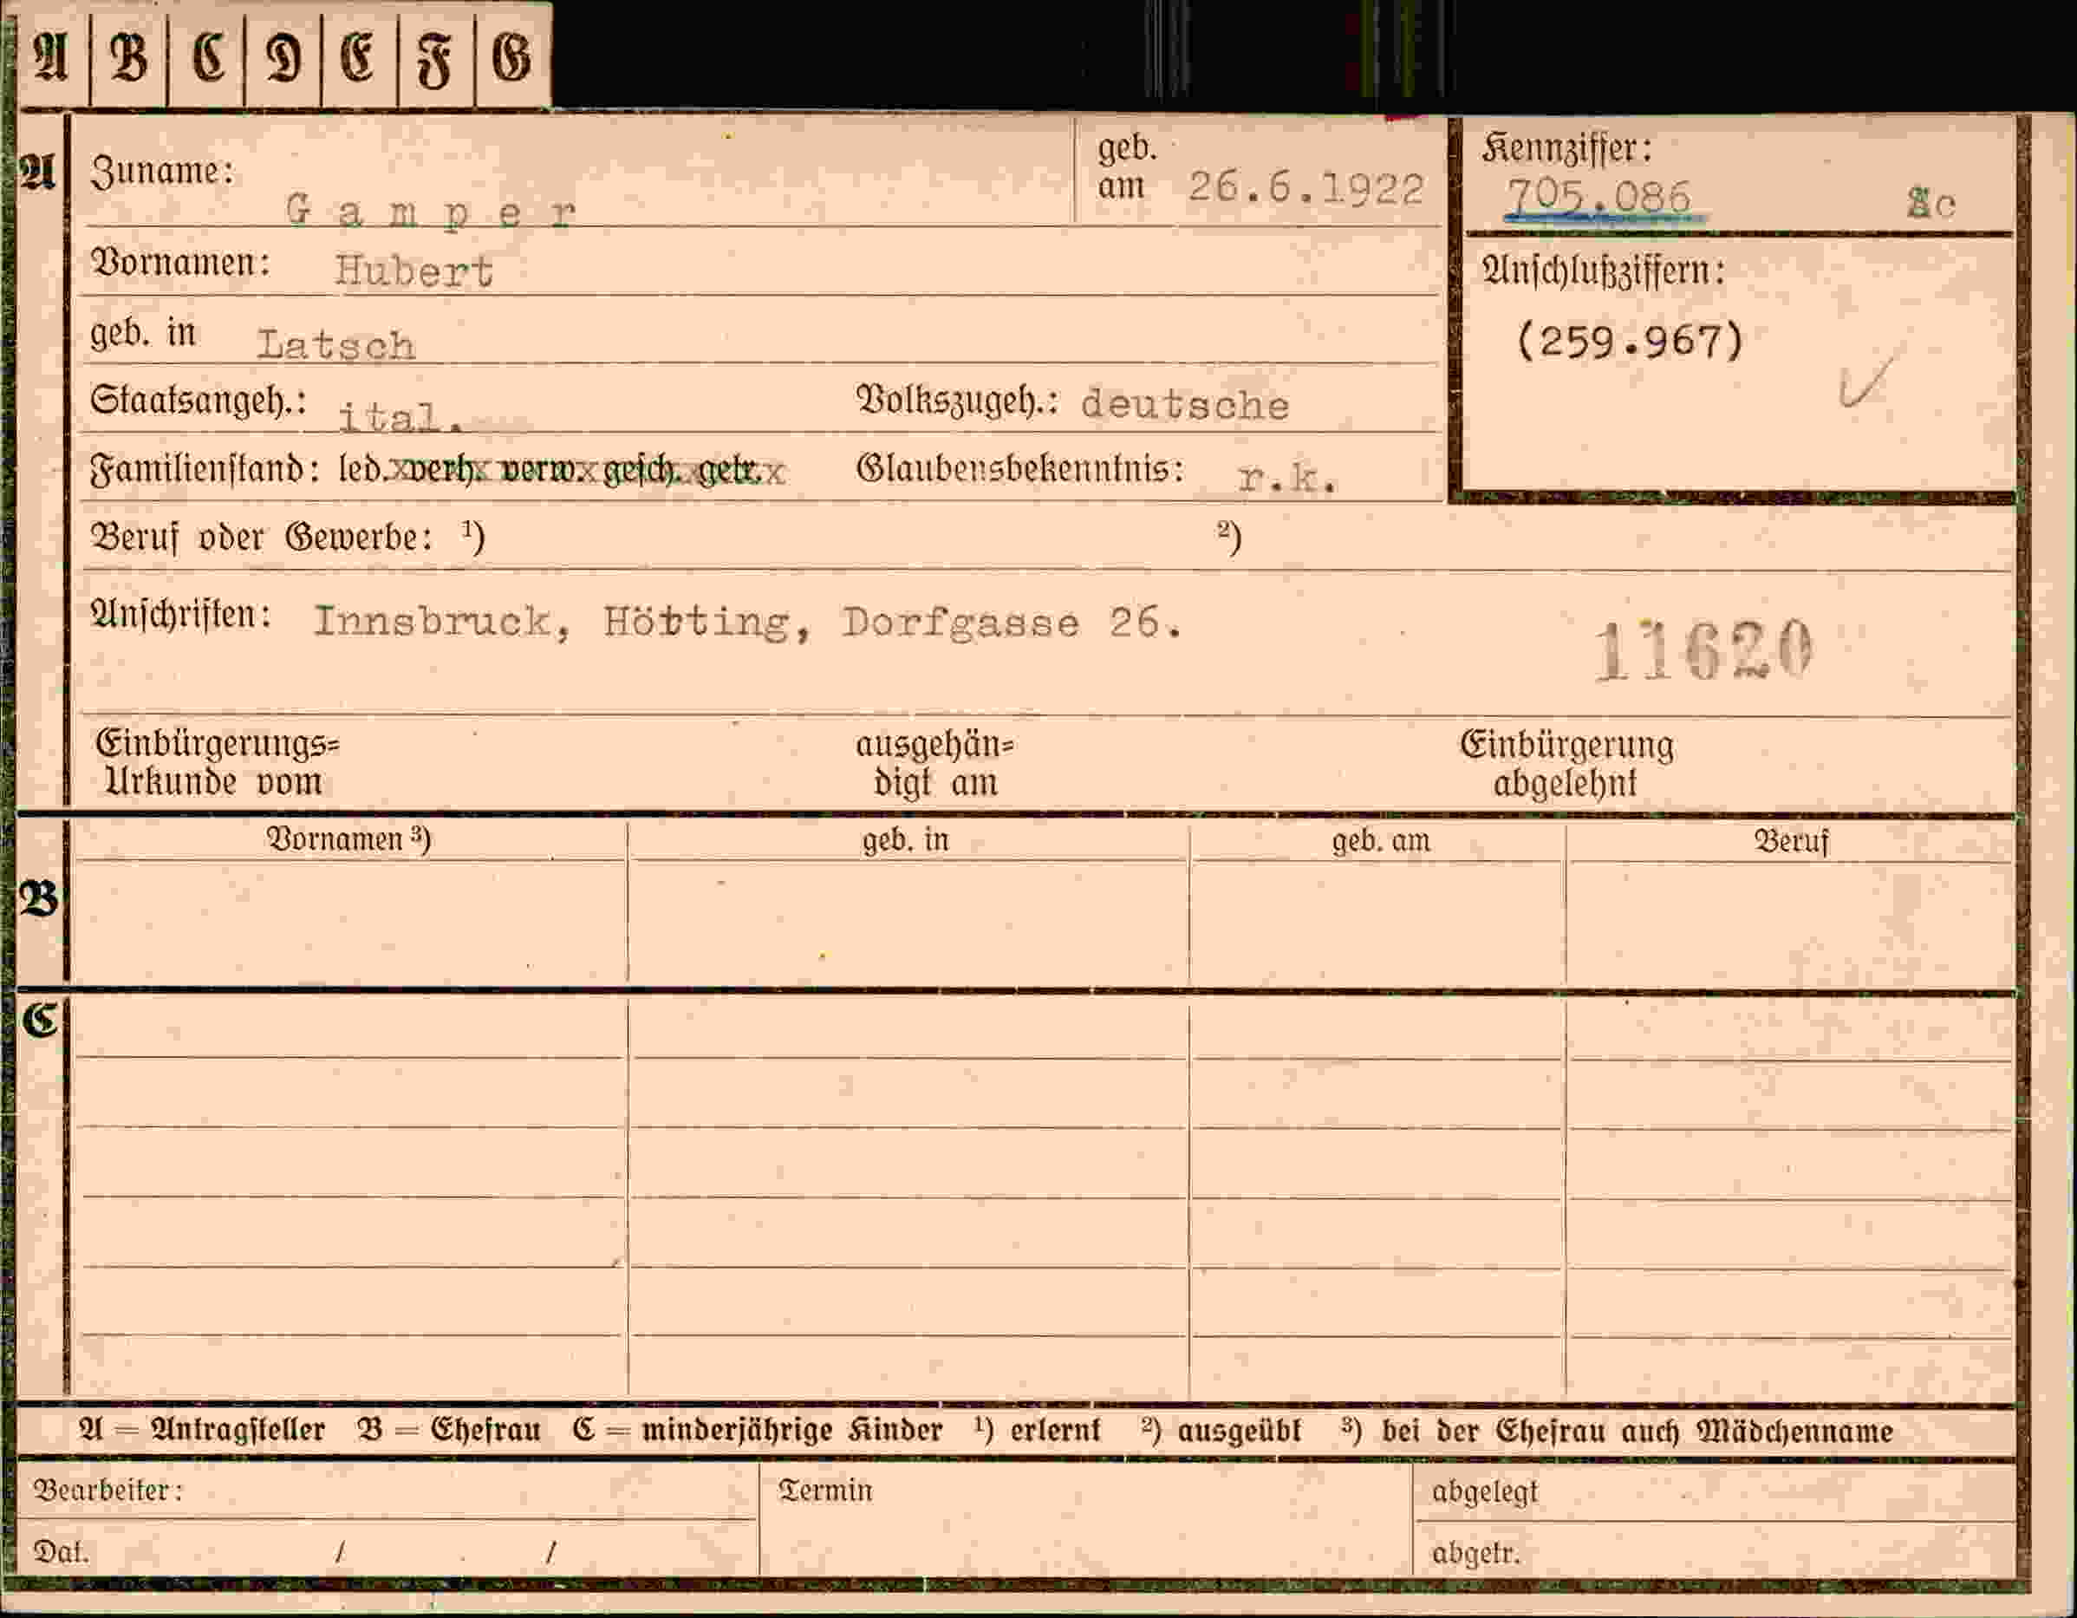Click the 'Vornamen ³)' column header

pos(348,840)
